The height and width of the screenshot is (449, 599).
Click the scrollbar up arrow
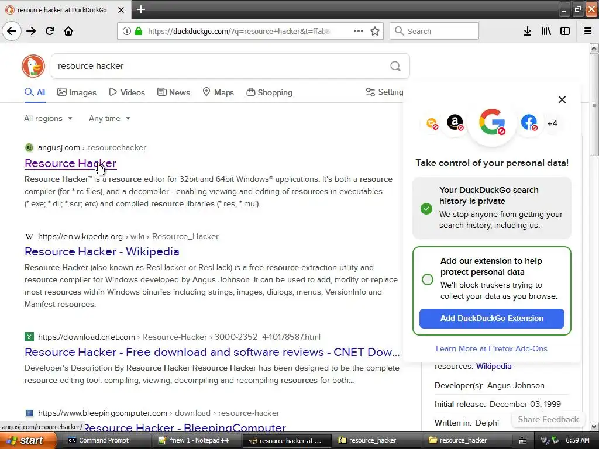[x=594, y=49]
